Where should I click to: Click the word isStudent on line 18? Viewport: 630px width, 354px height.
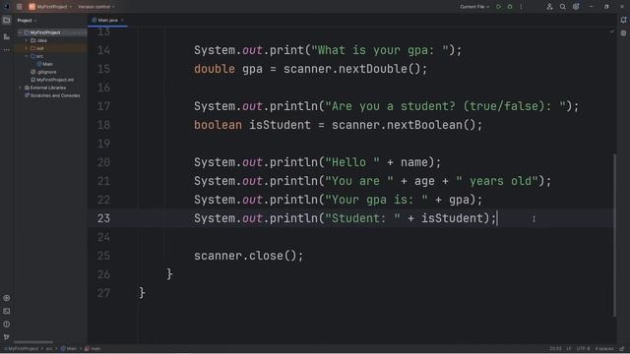point(280,125)
